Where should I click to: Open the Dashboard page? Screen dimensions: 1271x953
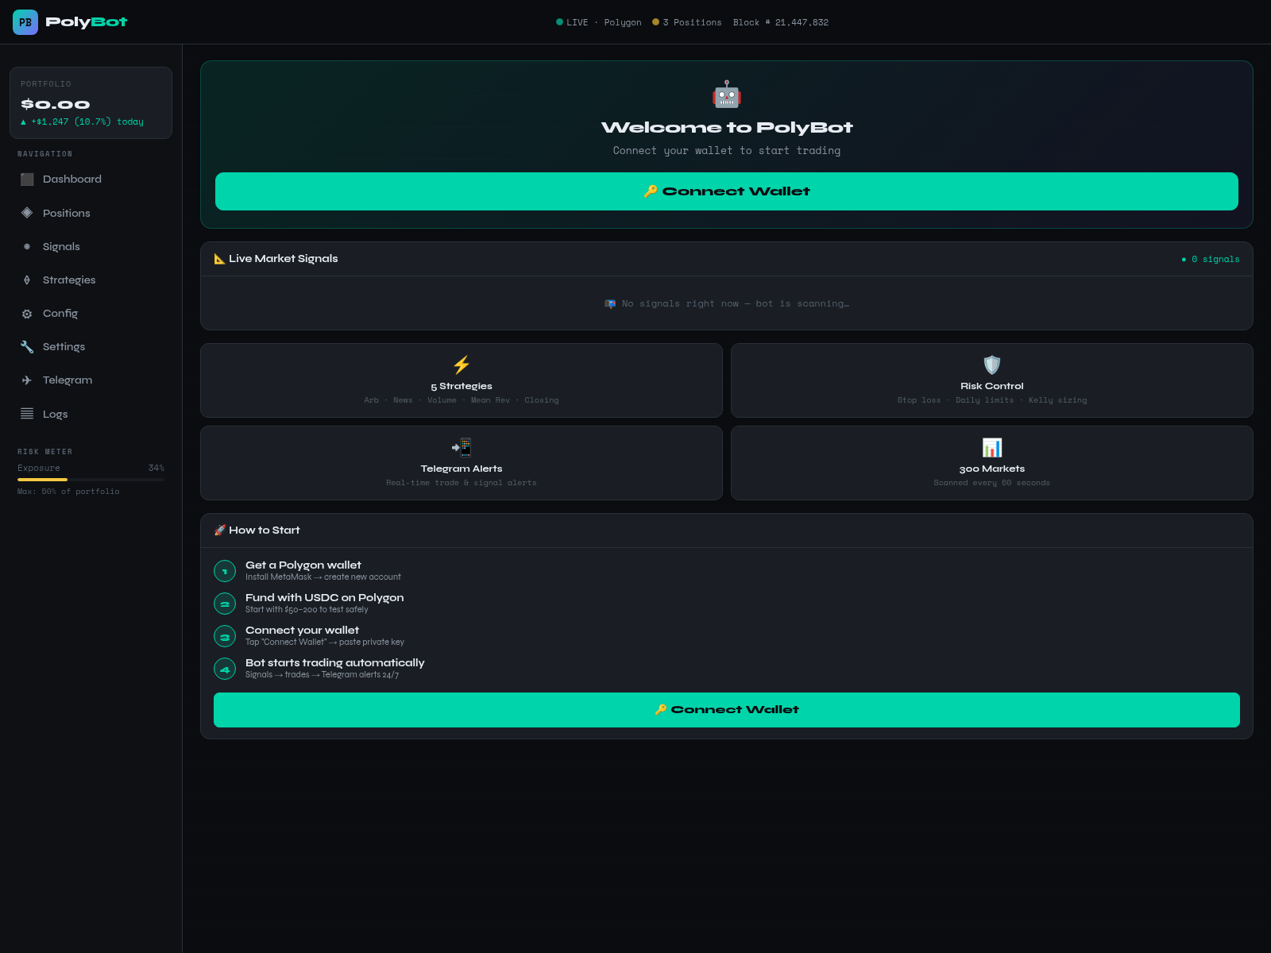(91, 179)
